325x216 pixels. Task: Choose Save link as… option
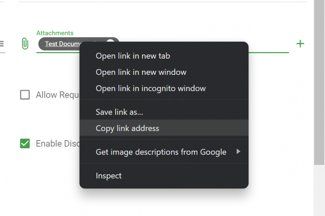pos(119,112)
